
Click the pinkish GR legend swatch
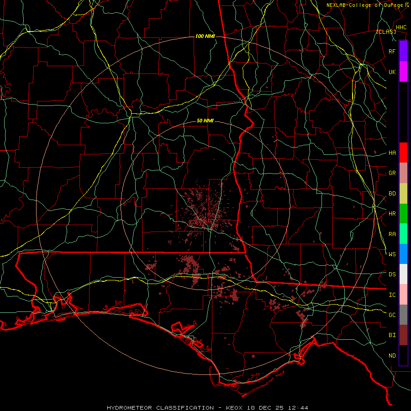click(x=403, y=173)
